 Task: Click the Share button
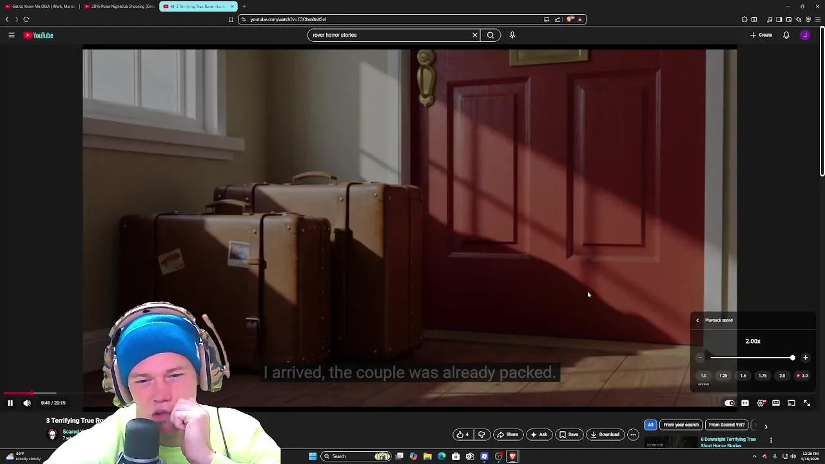[x=508, y=434]
